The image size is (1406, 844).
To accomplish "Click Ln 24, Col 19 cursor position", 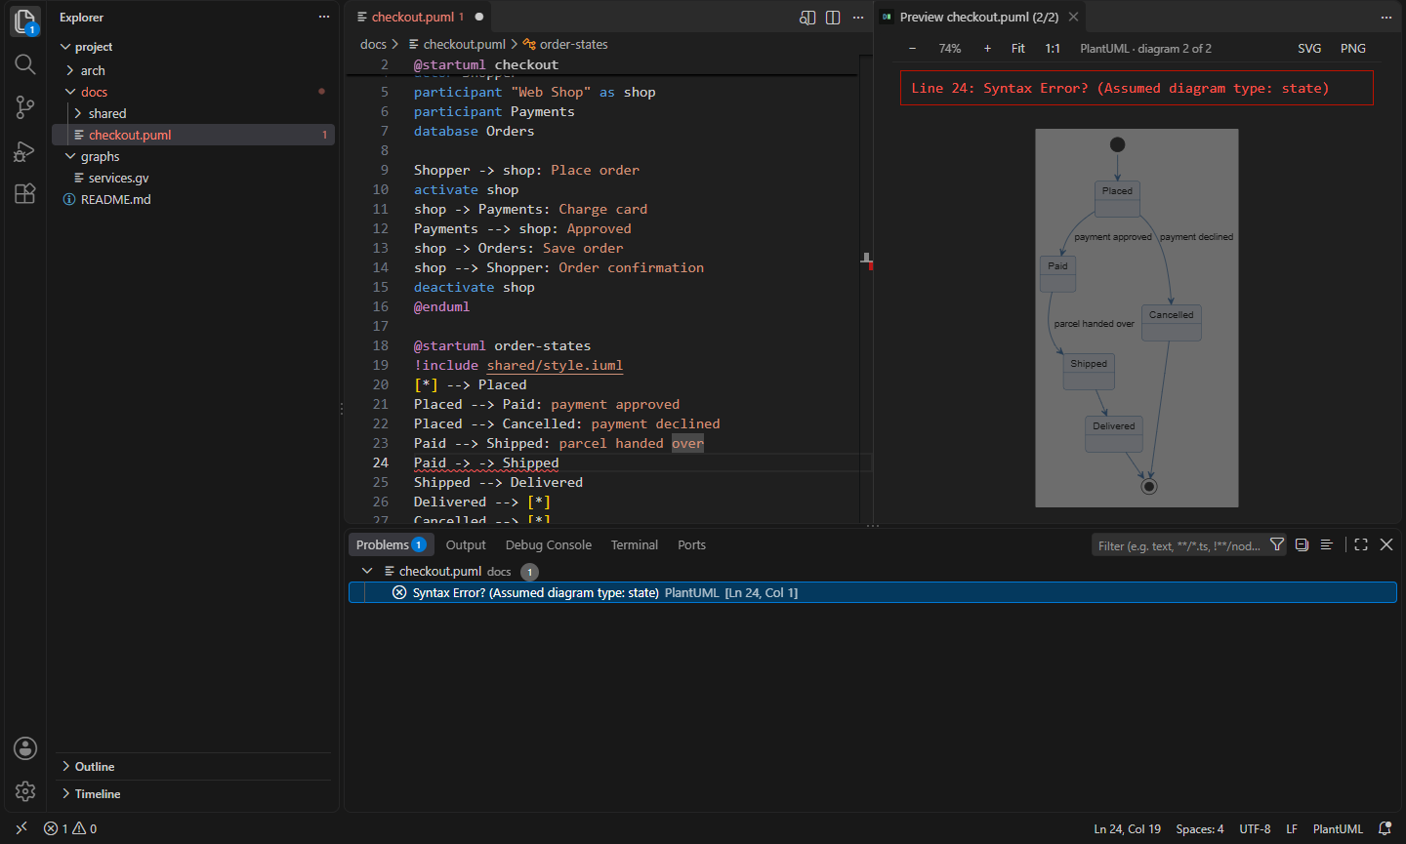I will (1127, 828).
